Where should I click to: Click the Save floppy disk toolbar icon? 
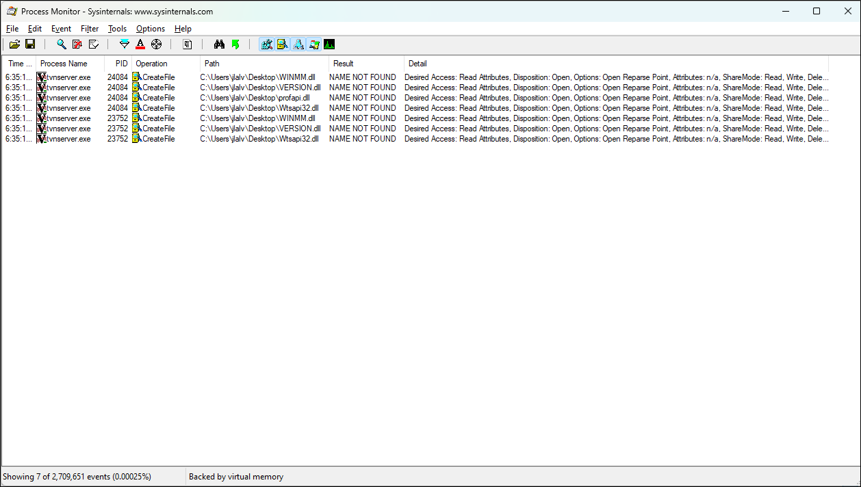tap(30, 44)
